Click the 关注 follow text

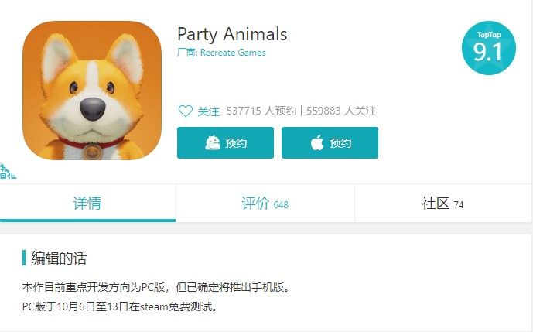(x=209, y=111)
